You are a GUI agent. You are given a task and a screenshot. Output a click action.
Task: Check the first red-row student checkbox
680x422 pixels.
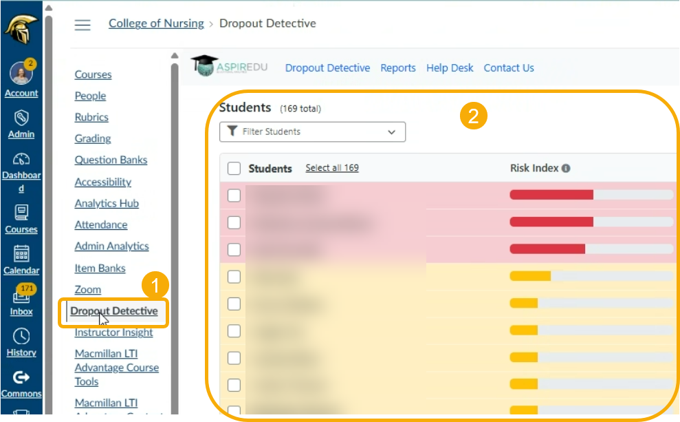coord(234,196)
